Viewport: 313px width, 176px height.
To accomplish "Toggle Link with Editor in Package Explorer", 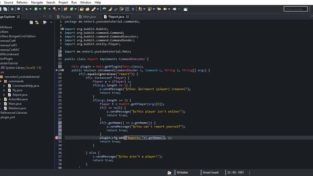I will (37, 22).
